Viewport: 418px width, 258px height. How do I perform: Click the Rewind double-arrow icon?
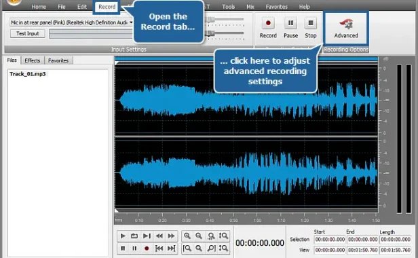tap(159, 236)
